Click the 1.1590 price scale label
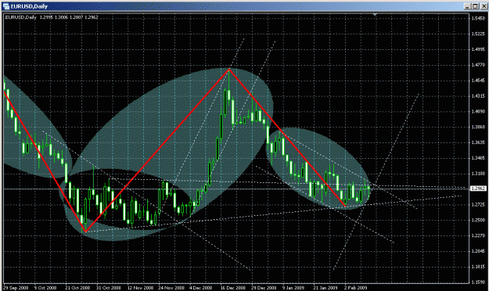This screenshot has width=489, height=291. coord(478,282)
